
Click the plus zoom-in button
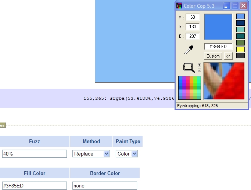(199, 65)
